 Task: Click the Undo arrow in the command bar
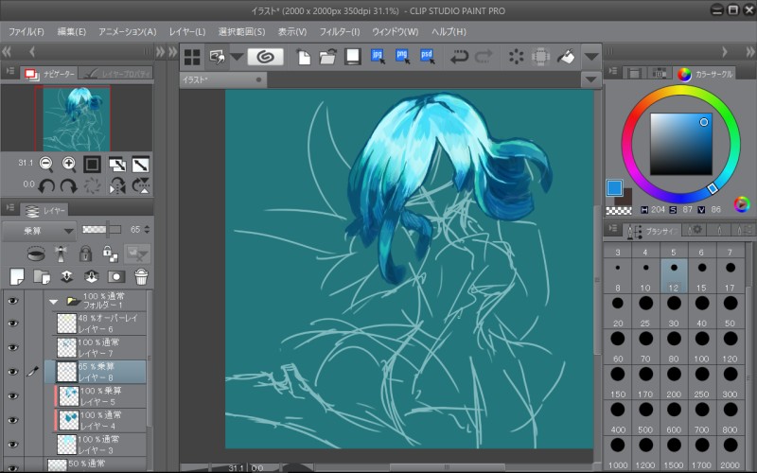pos(459,57)
